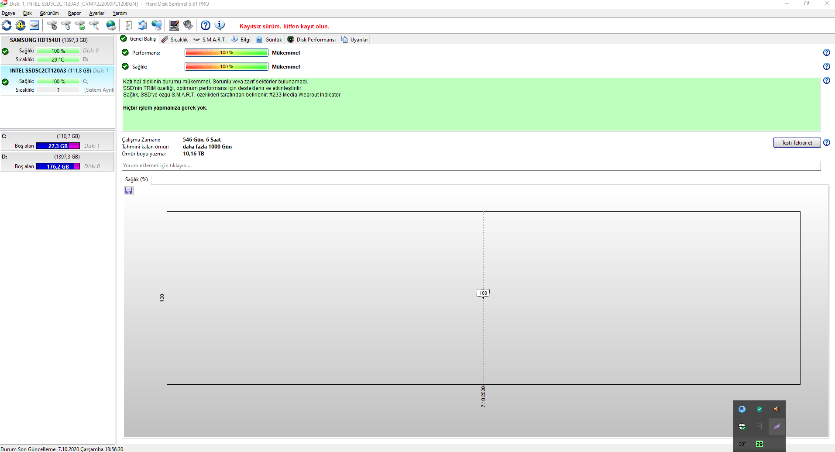Click the Sağlık 100 % gradient bar
Image resolution: width=835 pixels, height=452 pixels.
click(x=227, y=67)
